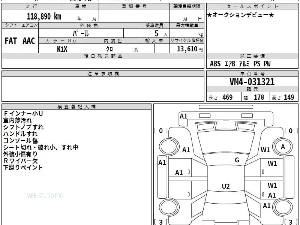Click the A1 mark on the front bumper
Image resolution: width=300 pixels, height=225 pixels.
tap(183, 116)
